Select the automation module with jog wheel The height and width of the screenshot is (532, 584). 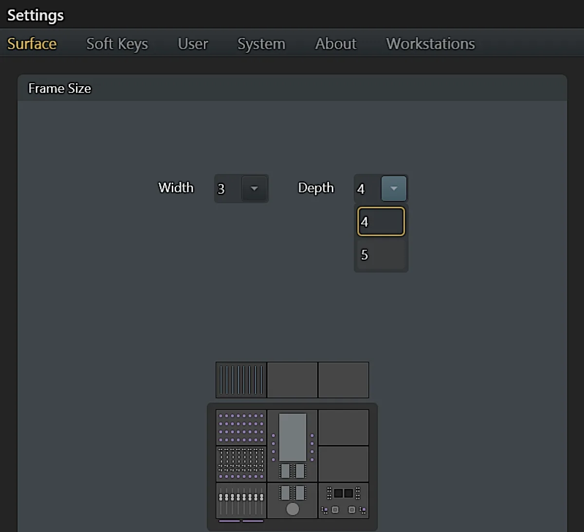click(292, 500)
